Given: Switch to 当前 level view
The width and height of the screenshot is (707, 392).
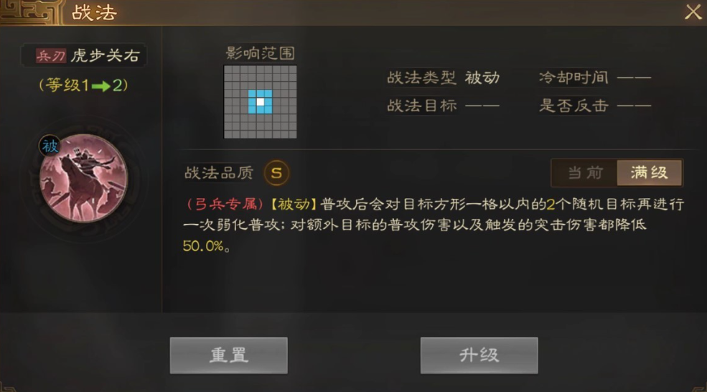Looking at the screenshot, I should click(585, 173).
